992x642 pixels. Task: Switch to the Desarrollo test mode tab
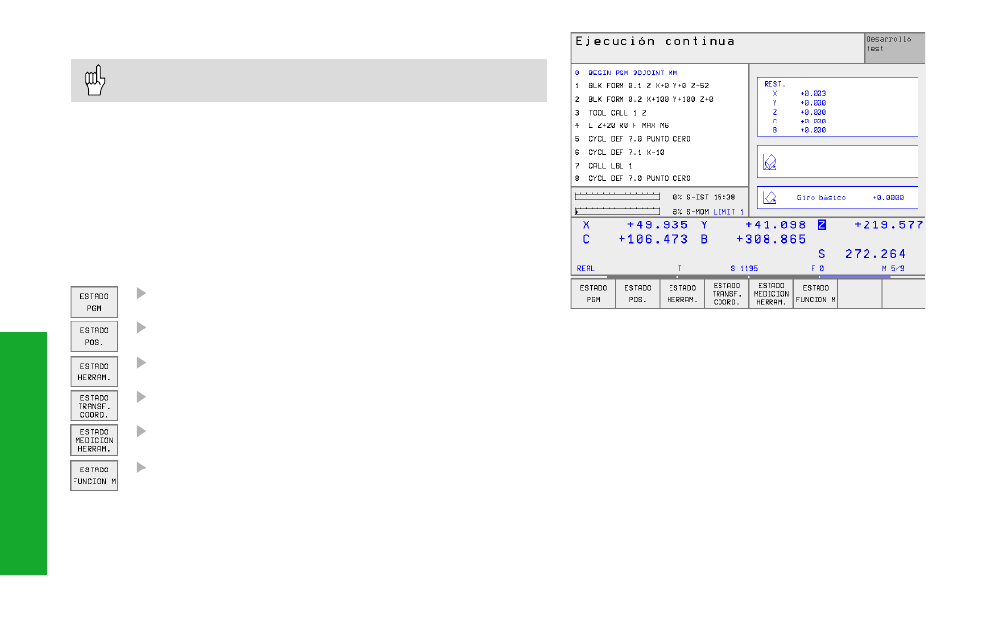click(x=894, y=47)
